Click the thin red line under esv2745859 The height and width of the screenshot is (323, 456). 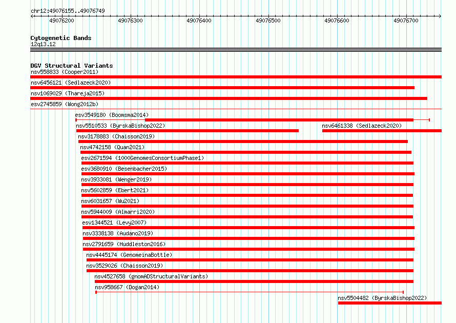[x=236, y=109]
